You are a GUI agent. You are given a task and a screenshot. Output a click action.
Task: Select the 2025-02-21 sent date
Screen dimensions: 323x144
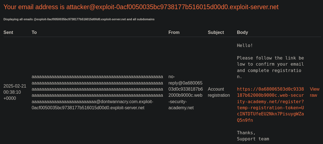pos(15,86)
